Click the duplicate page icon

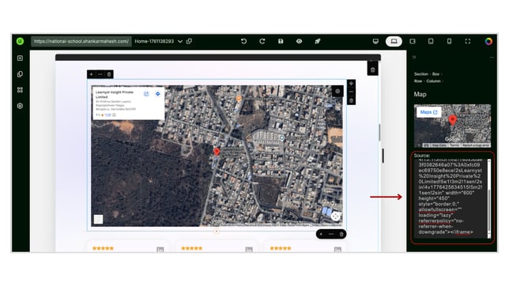tap(189, 41)
